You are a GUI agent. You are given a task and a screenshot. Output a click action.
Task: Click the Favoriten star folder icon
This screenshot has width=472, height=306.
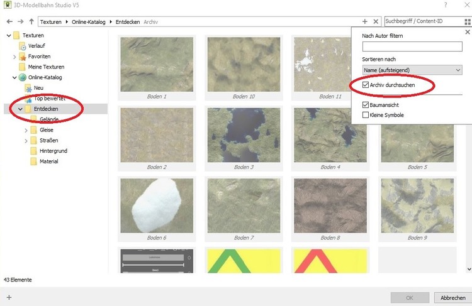pyautogui.click(x=23, y=57)
